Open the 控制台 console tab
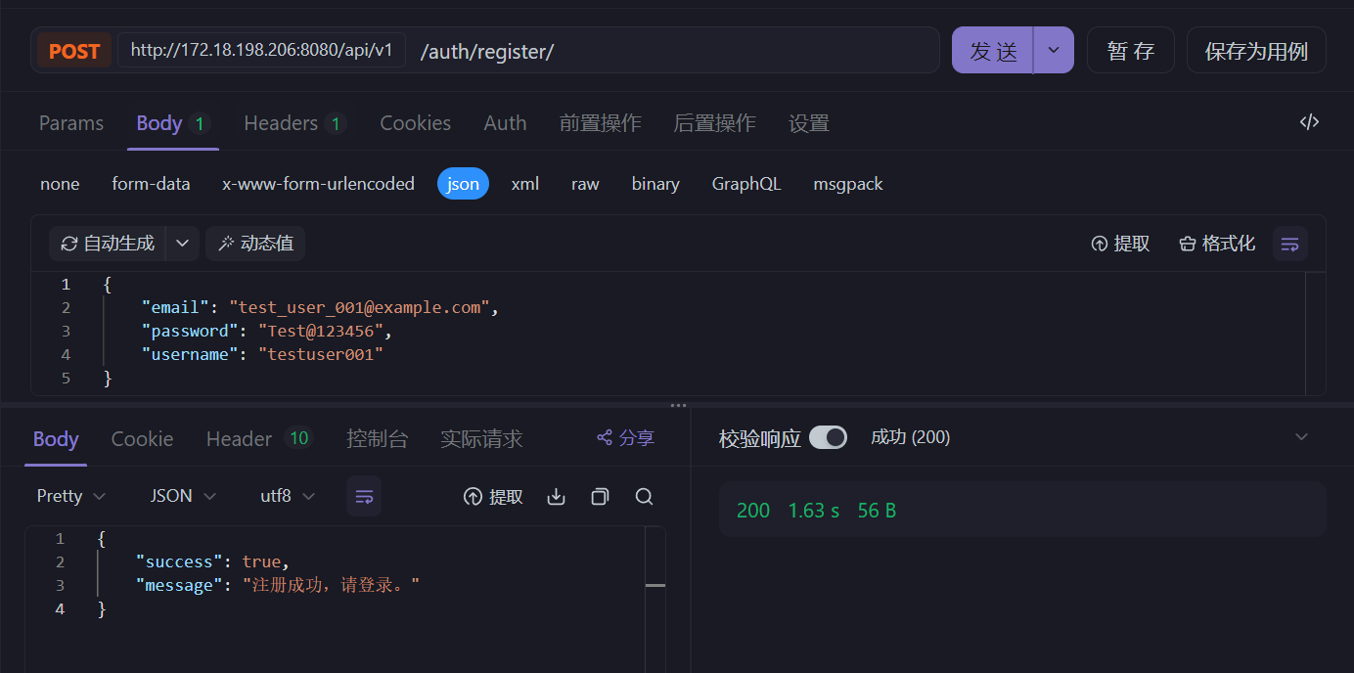This screenshot has height=673, width=1354. click(x=378, y=439)
